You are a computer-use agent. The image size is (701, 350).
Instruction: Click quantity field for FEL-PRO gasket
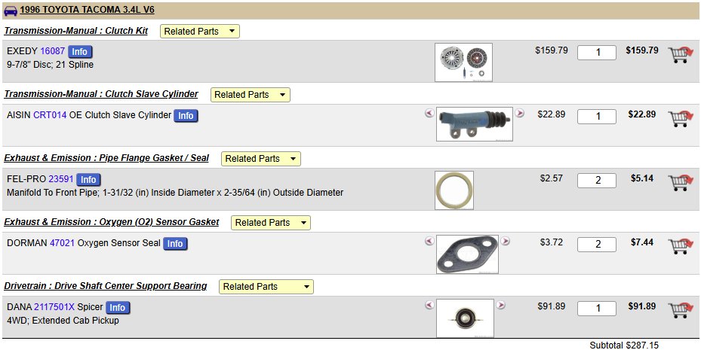(x=597, y=180)
